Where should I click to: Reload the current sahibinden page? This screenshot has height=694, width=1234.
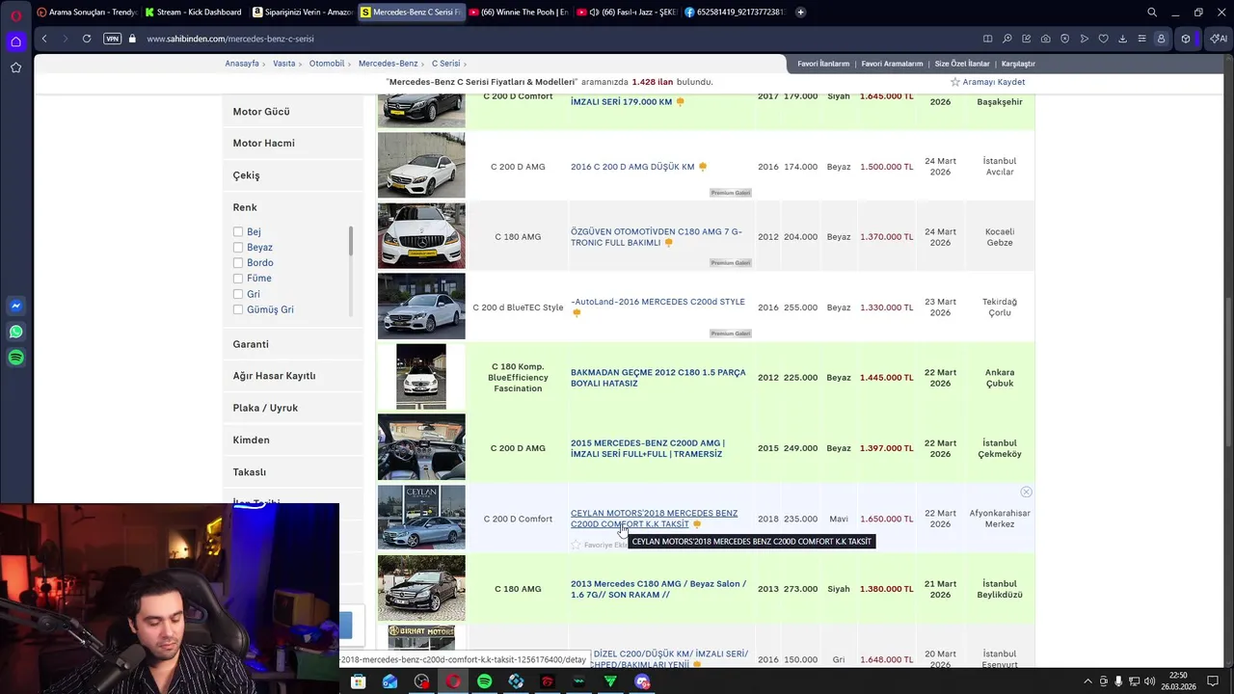point(87,39)
